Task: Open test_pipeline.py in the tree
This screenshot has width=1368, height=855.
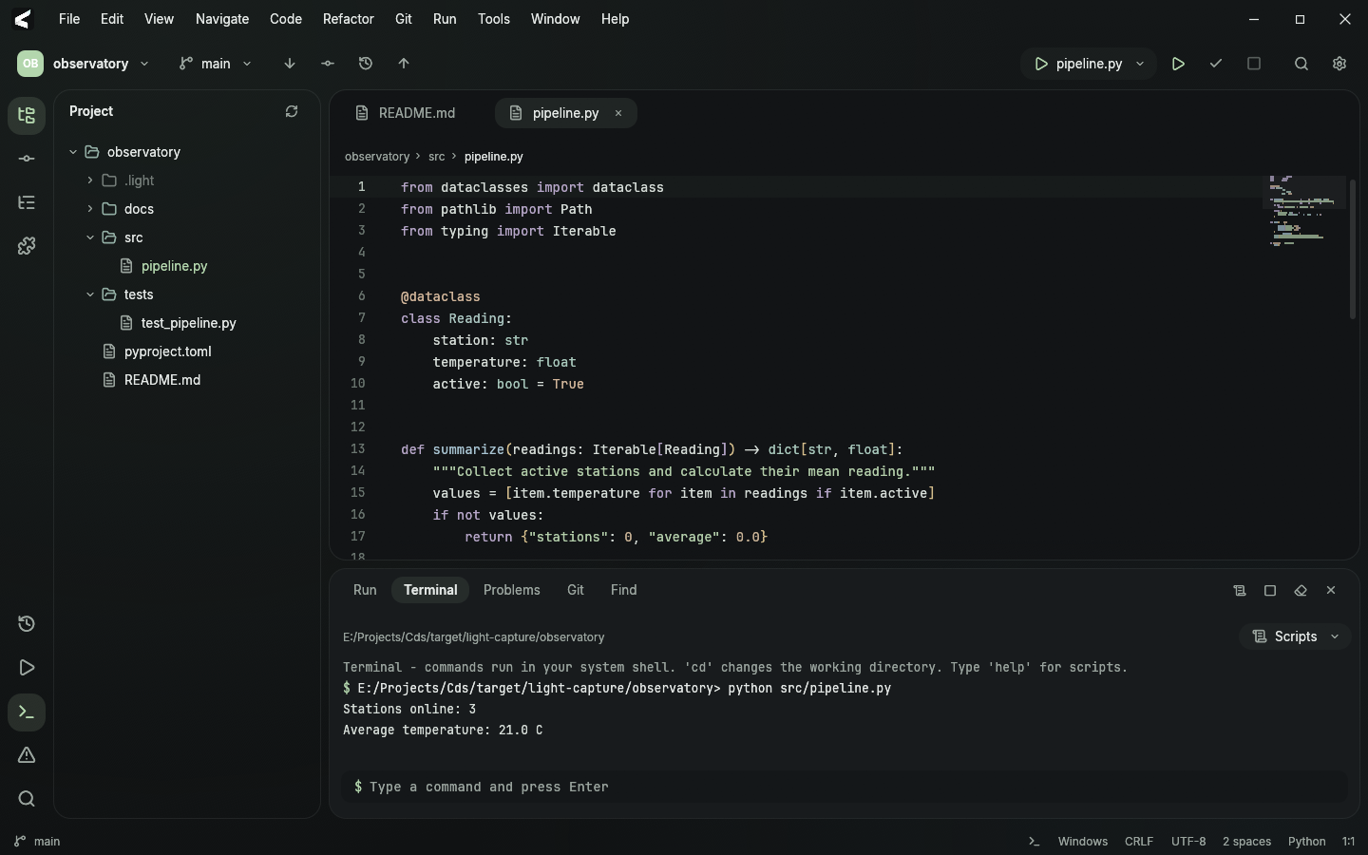Action: point(188,323)
